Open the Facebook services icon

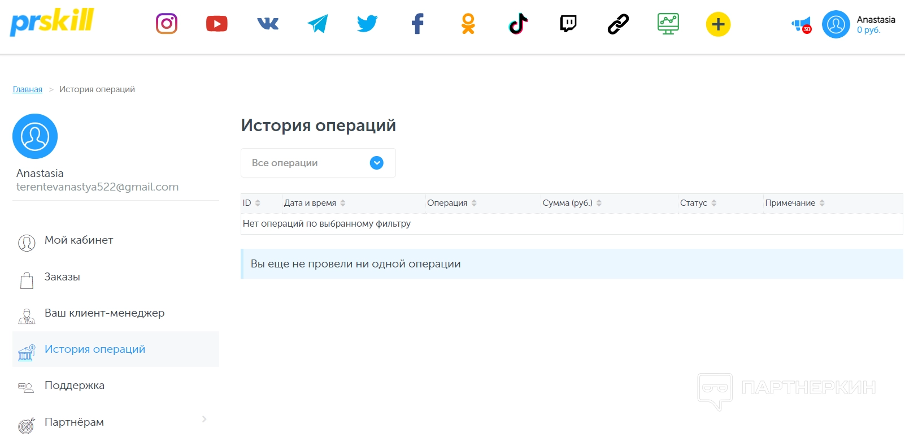417,24
